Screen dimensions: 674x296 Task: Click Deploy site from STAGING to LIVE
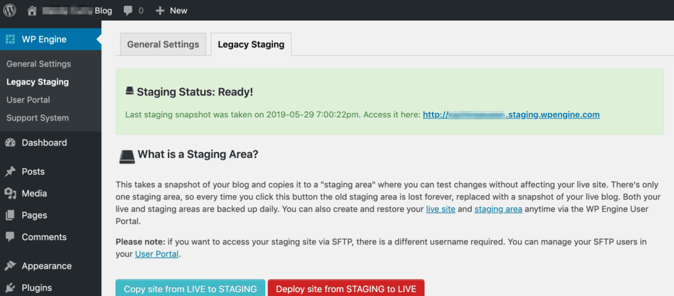click(x=346, y=288)
